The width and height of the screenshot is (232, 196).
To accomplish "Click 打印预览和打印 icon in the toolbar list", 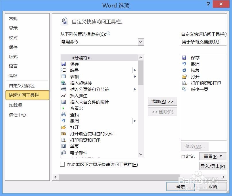I will (184, 83).
